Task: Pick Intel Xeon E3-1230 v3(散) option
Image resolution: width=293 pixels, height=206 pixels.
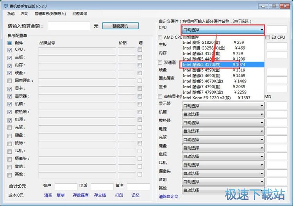Action: pyautogui.click(x=223, y=98)
